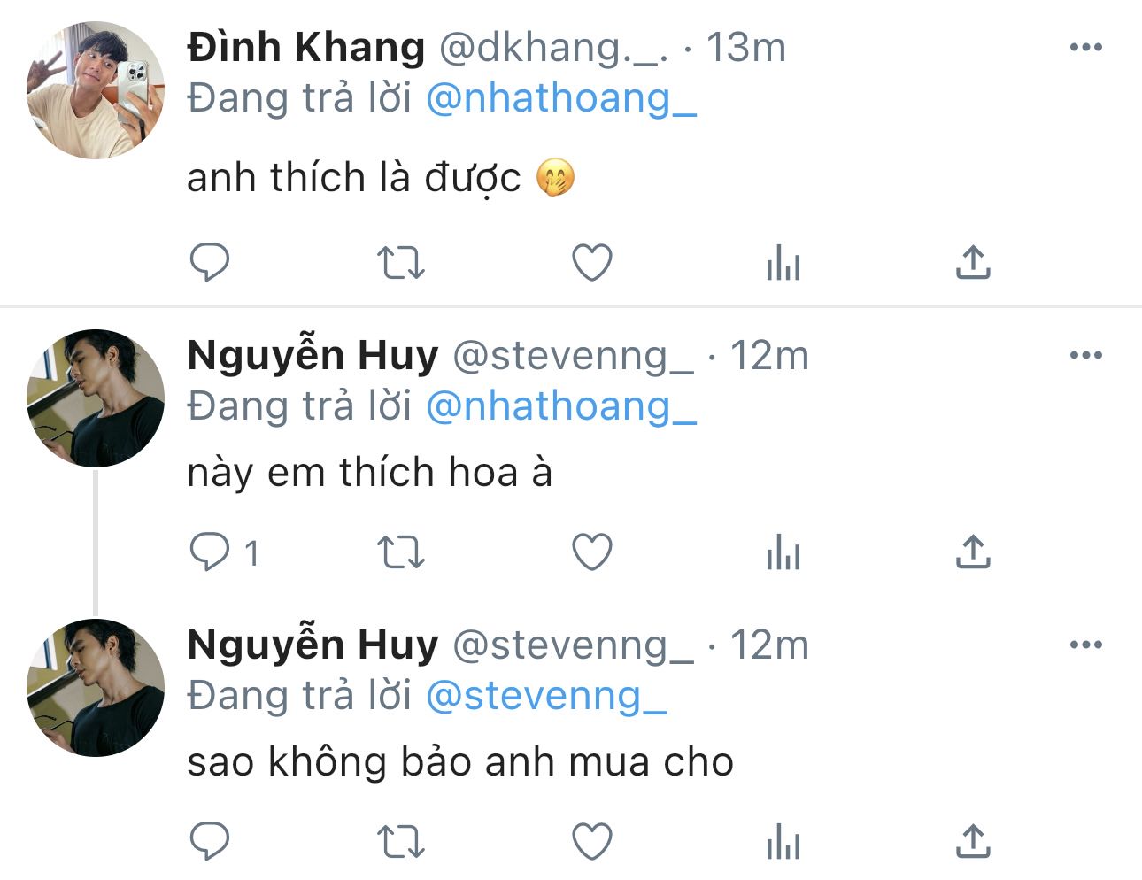1142x880 pixels.
Task: Retweet the "sao không bảo anh mua cho" tweet
Action: (x=400, y=841)
